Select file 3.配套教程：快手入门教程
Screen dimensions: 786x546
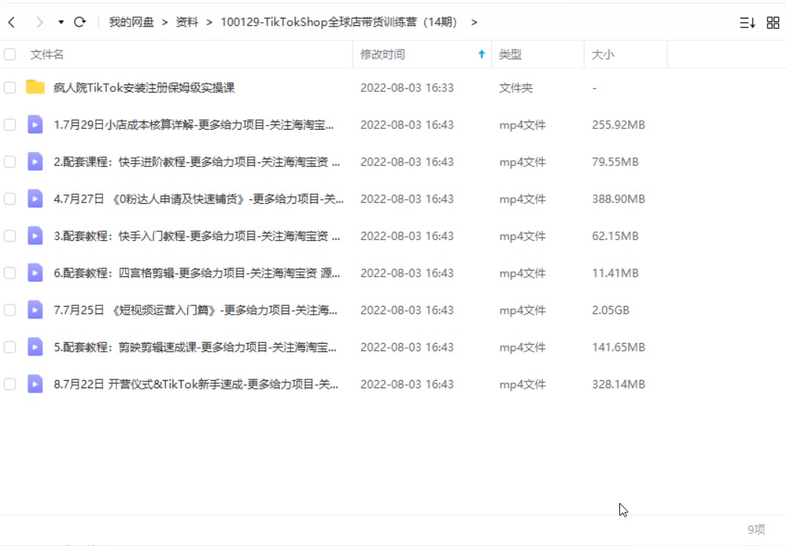(196, 236)
